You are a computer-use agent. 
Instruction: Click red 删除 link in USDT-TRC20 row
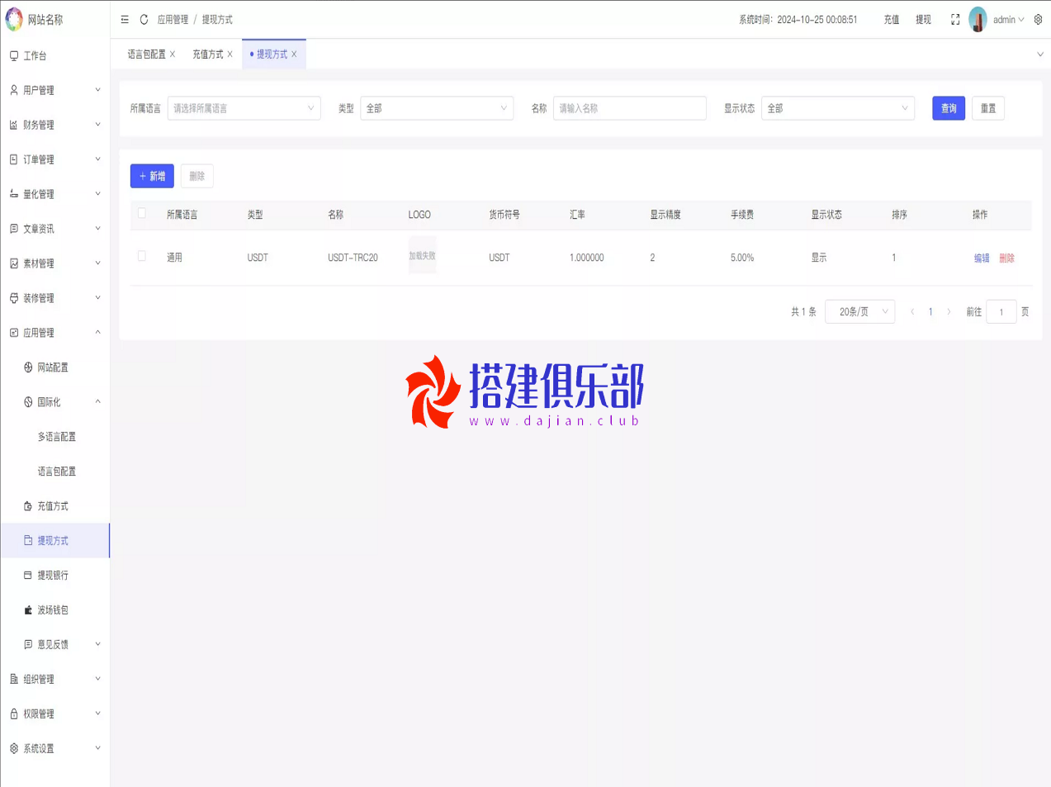1006,258
